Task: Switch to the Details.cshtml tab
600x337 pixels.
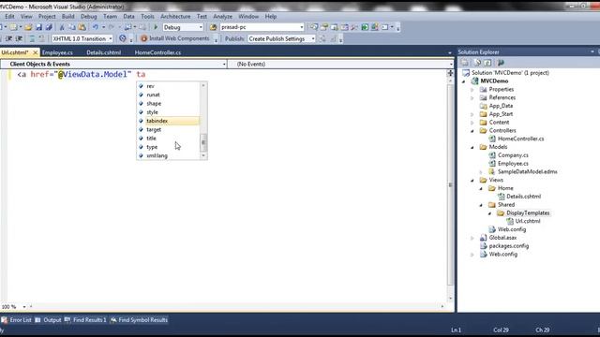Action: coord(104,52)
